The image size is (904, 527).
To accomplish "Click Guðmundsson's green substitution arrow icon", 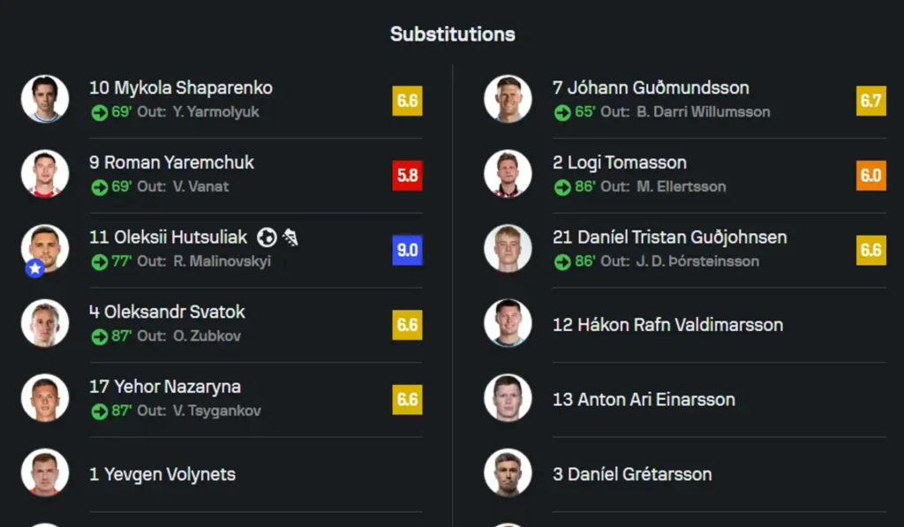I will pyautogui.click(x=562, y=113).
